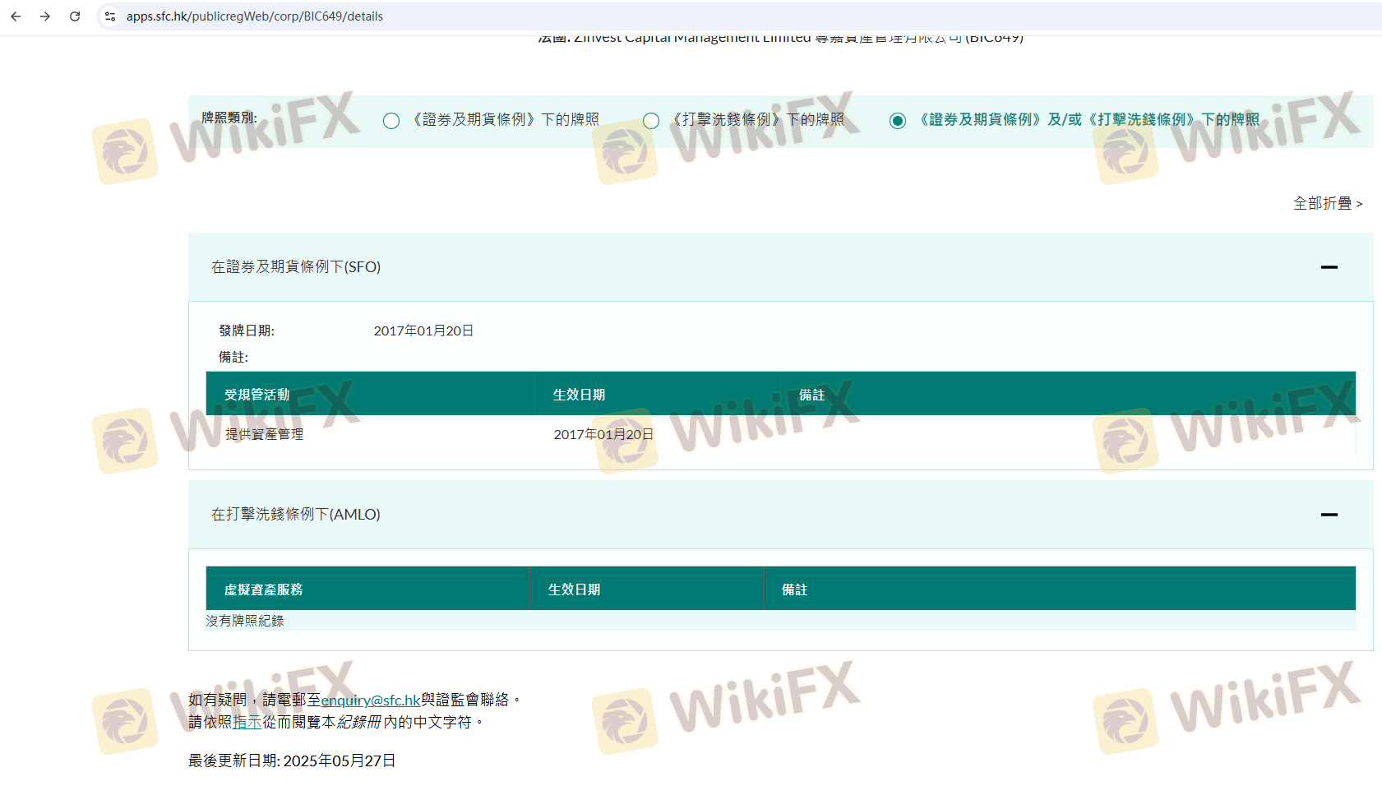Open the 指示 instructions link
Viewport: 1382px width, 786px height.
247,722
